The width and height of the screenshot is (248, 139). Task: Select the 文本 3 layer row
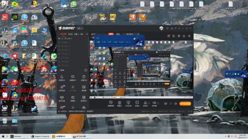73,38
